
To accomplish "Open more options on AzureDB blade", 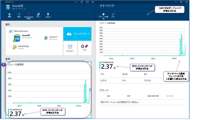I will (76, 2).
